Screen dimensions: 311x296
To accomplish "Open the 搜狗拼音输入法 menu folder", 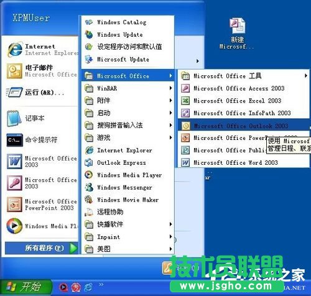I will click(x=128, y=126).
